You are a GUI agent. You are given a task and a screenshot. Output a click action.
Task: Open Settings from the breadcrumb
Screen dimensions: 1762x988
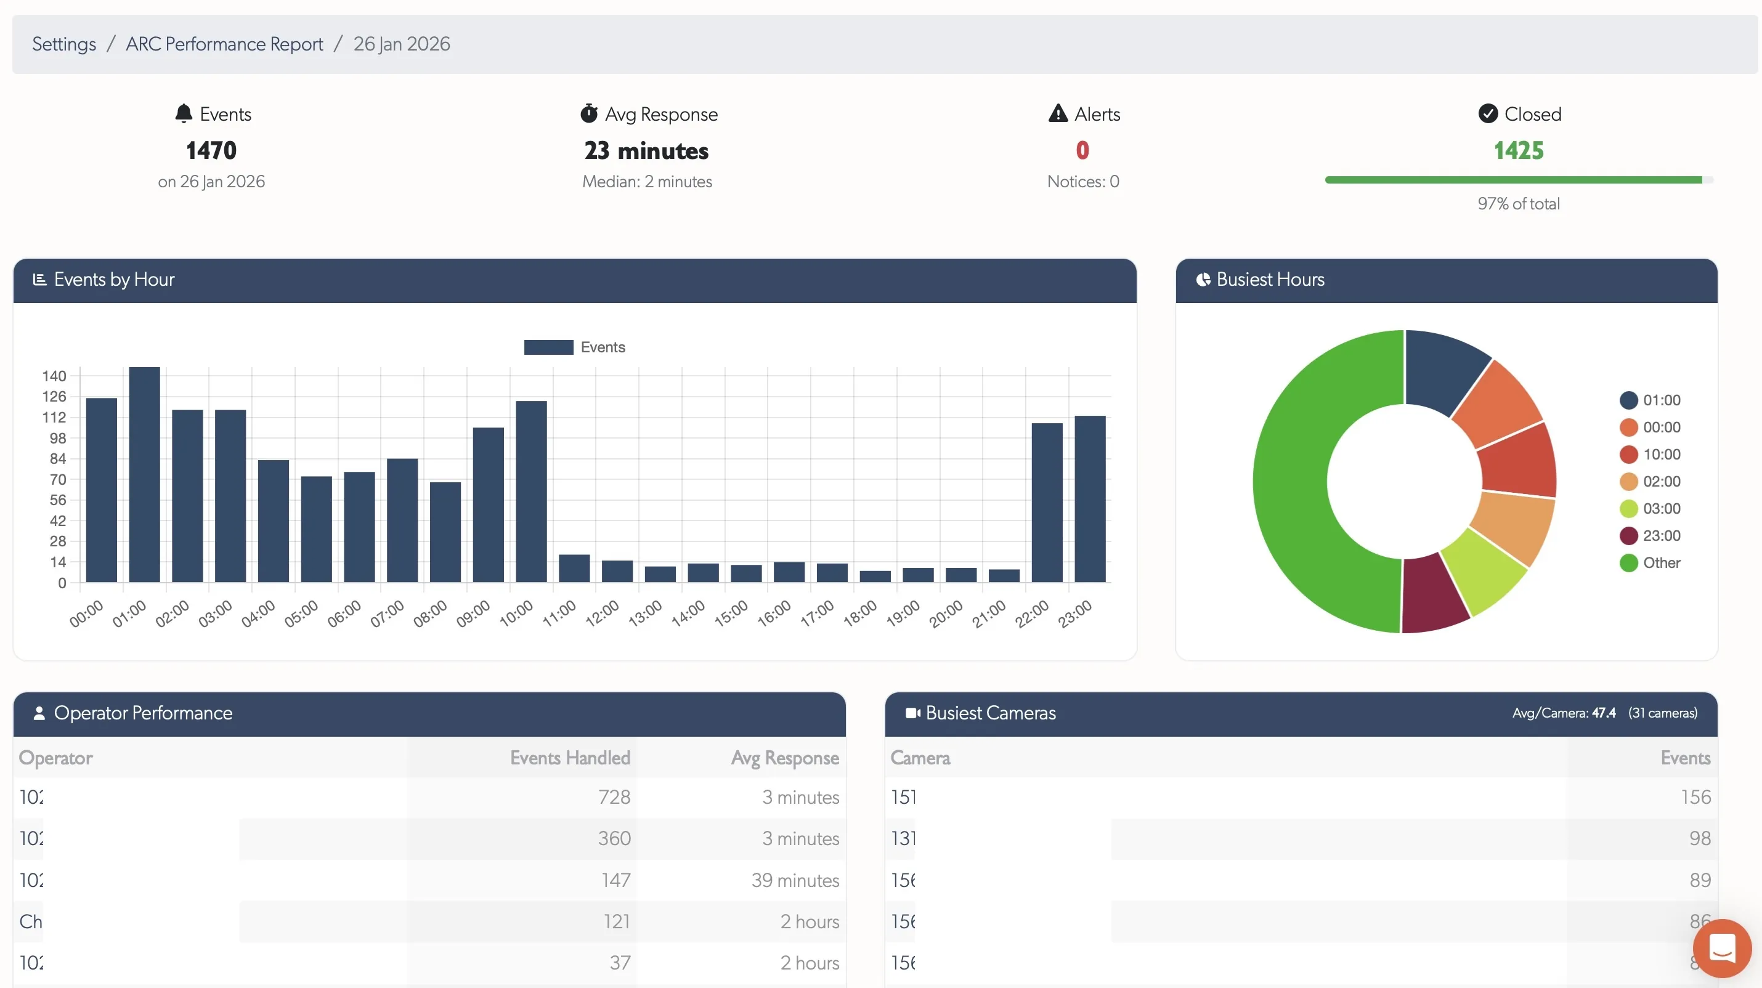[63, 44]
